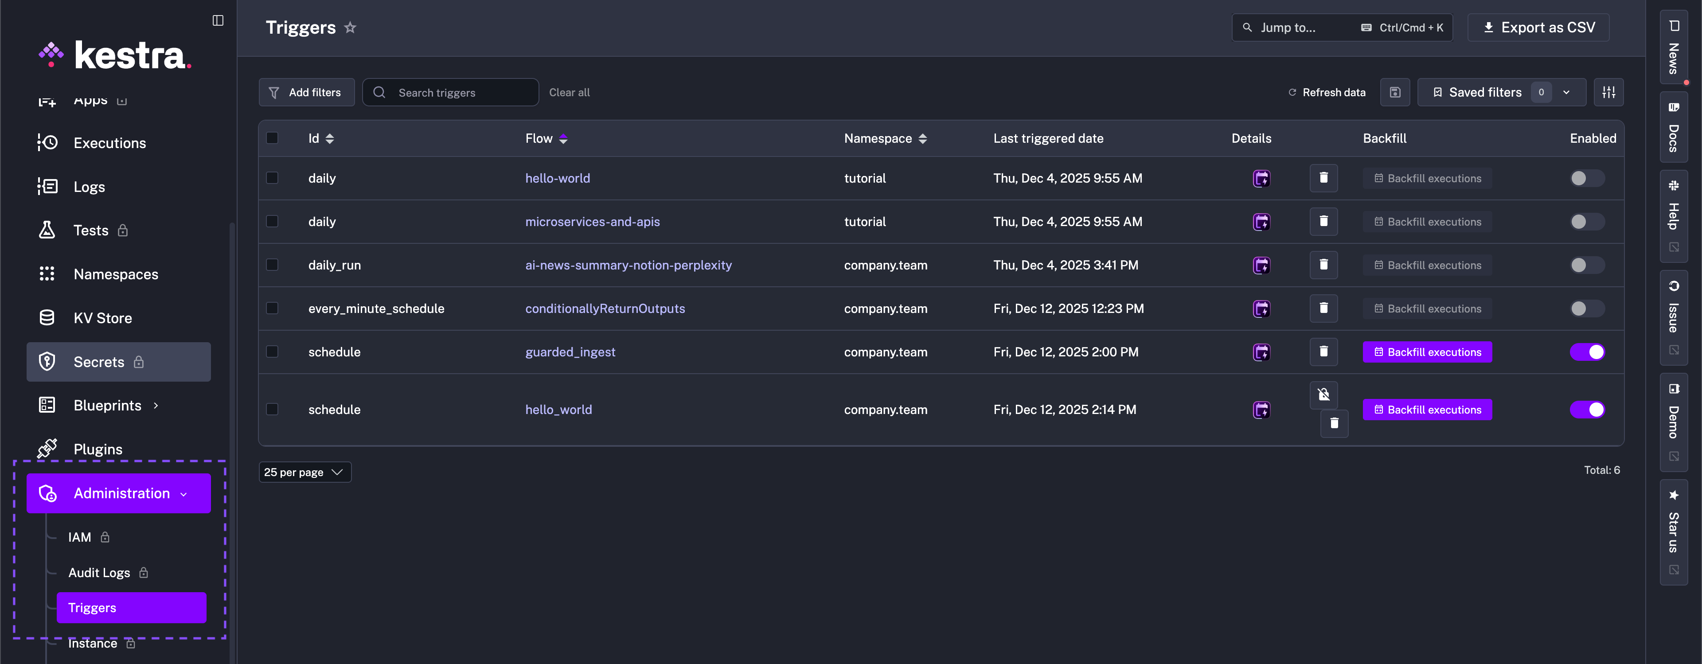Delete the guarded_ingest schedule trigger

click(x=1323, y=352)
